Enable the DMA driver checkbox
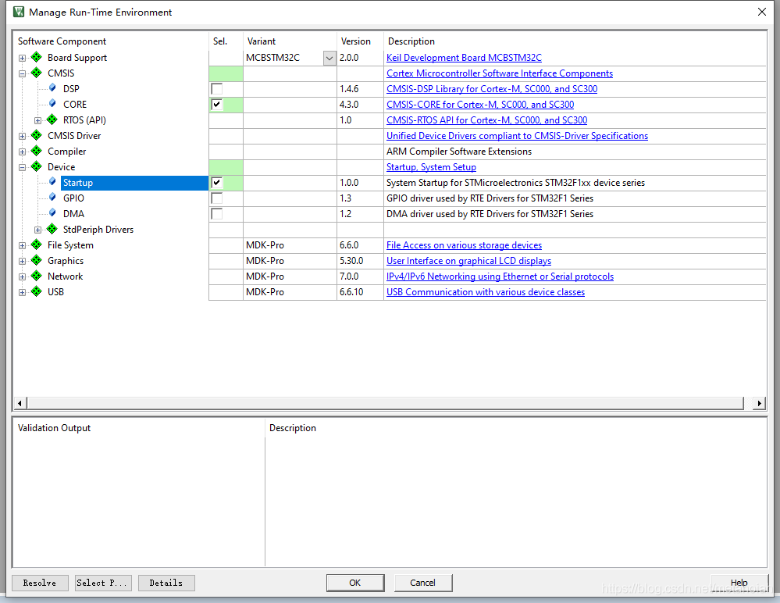 click(x=217, y=214)
